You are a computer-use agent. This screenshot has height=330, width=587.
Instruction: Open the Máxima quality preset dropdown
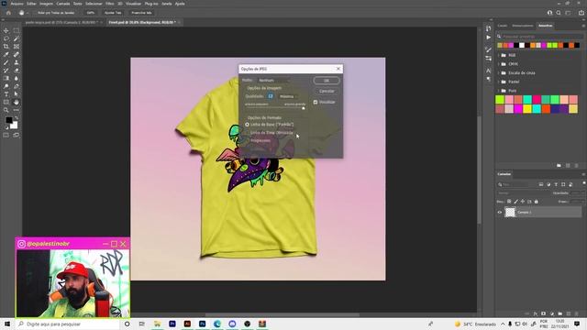(288, 96)
